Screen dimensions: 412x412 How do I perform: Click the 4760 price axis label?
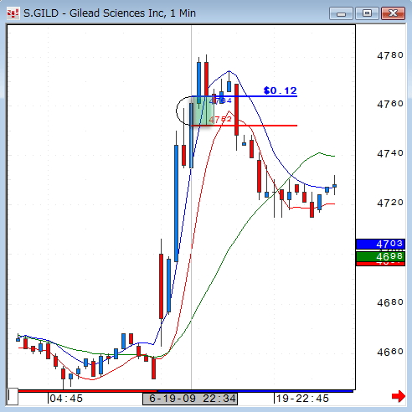(x=390, y=104)
